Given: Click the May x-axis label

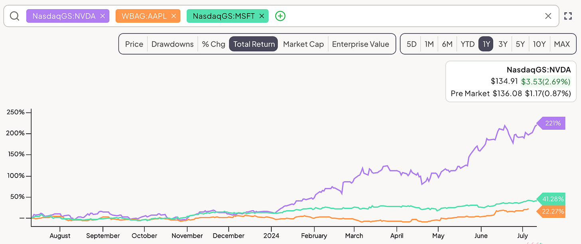Looking at the screenshot, I should tap(438, 236).
